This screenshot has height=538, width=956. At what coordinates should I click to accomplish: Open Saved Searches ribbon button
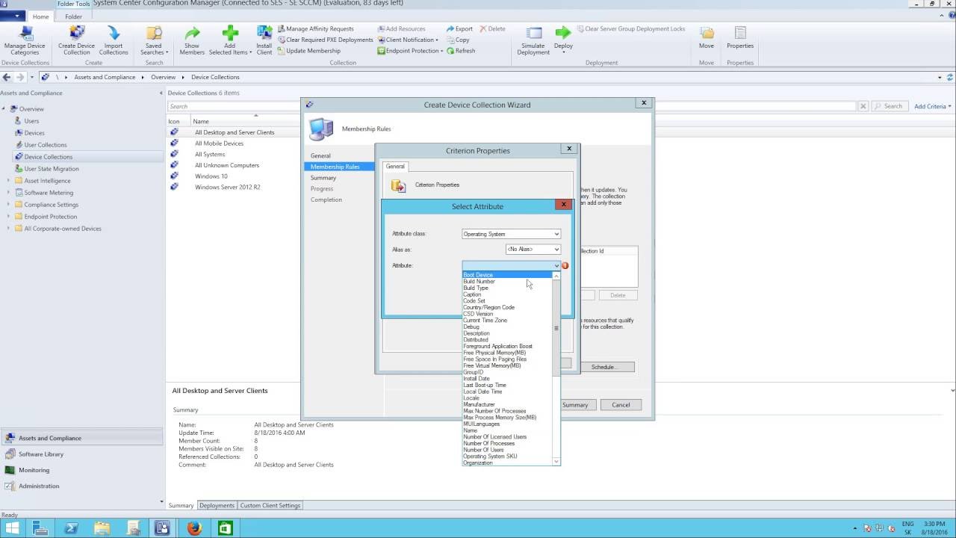tap(154, 40)
